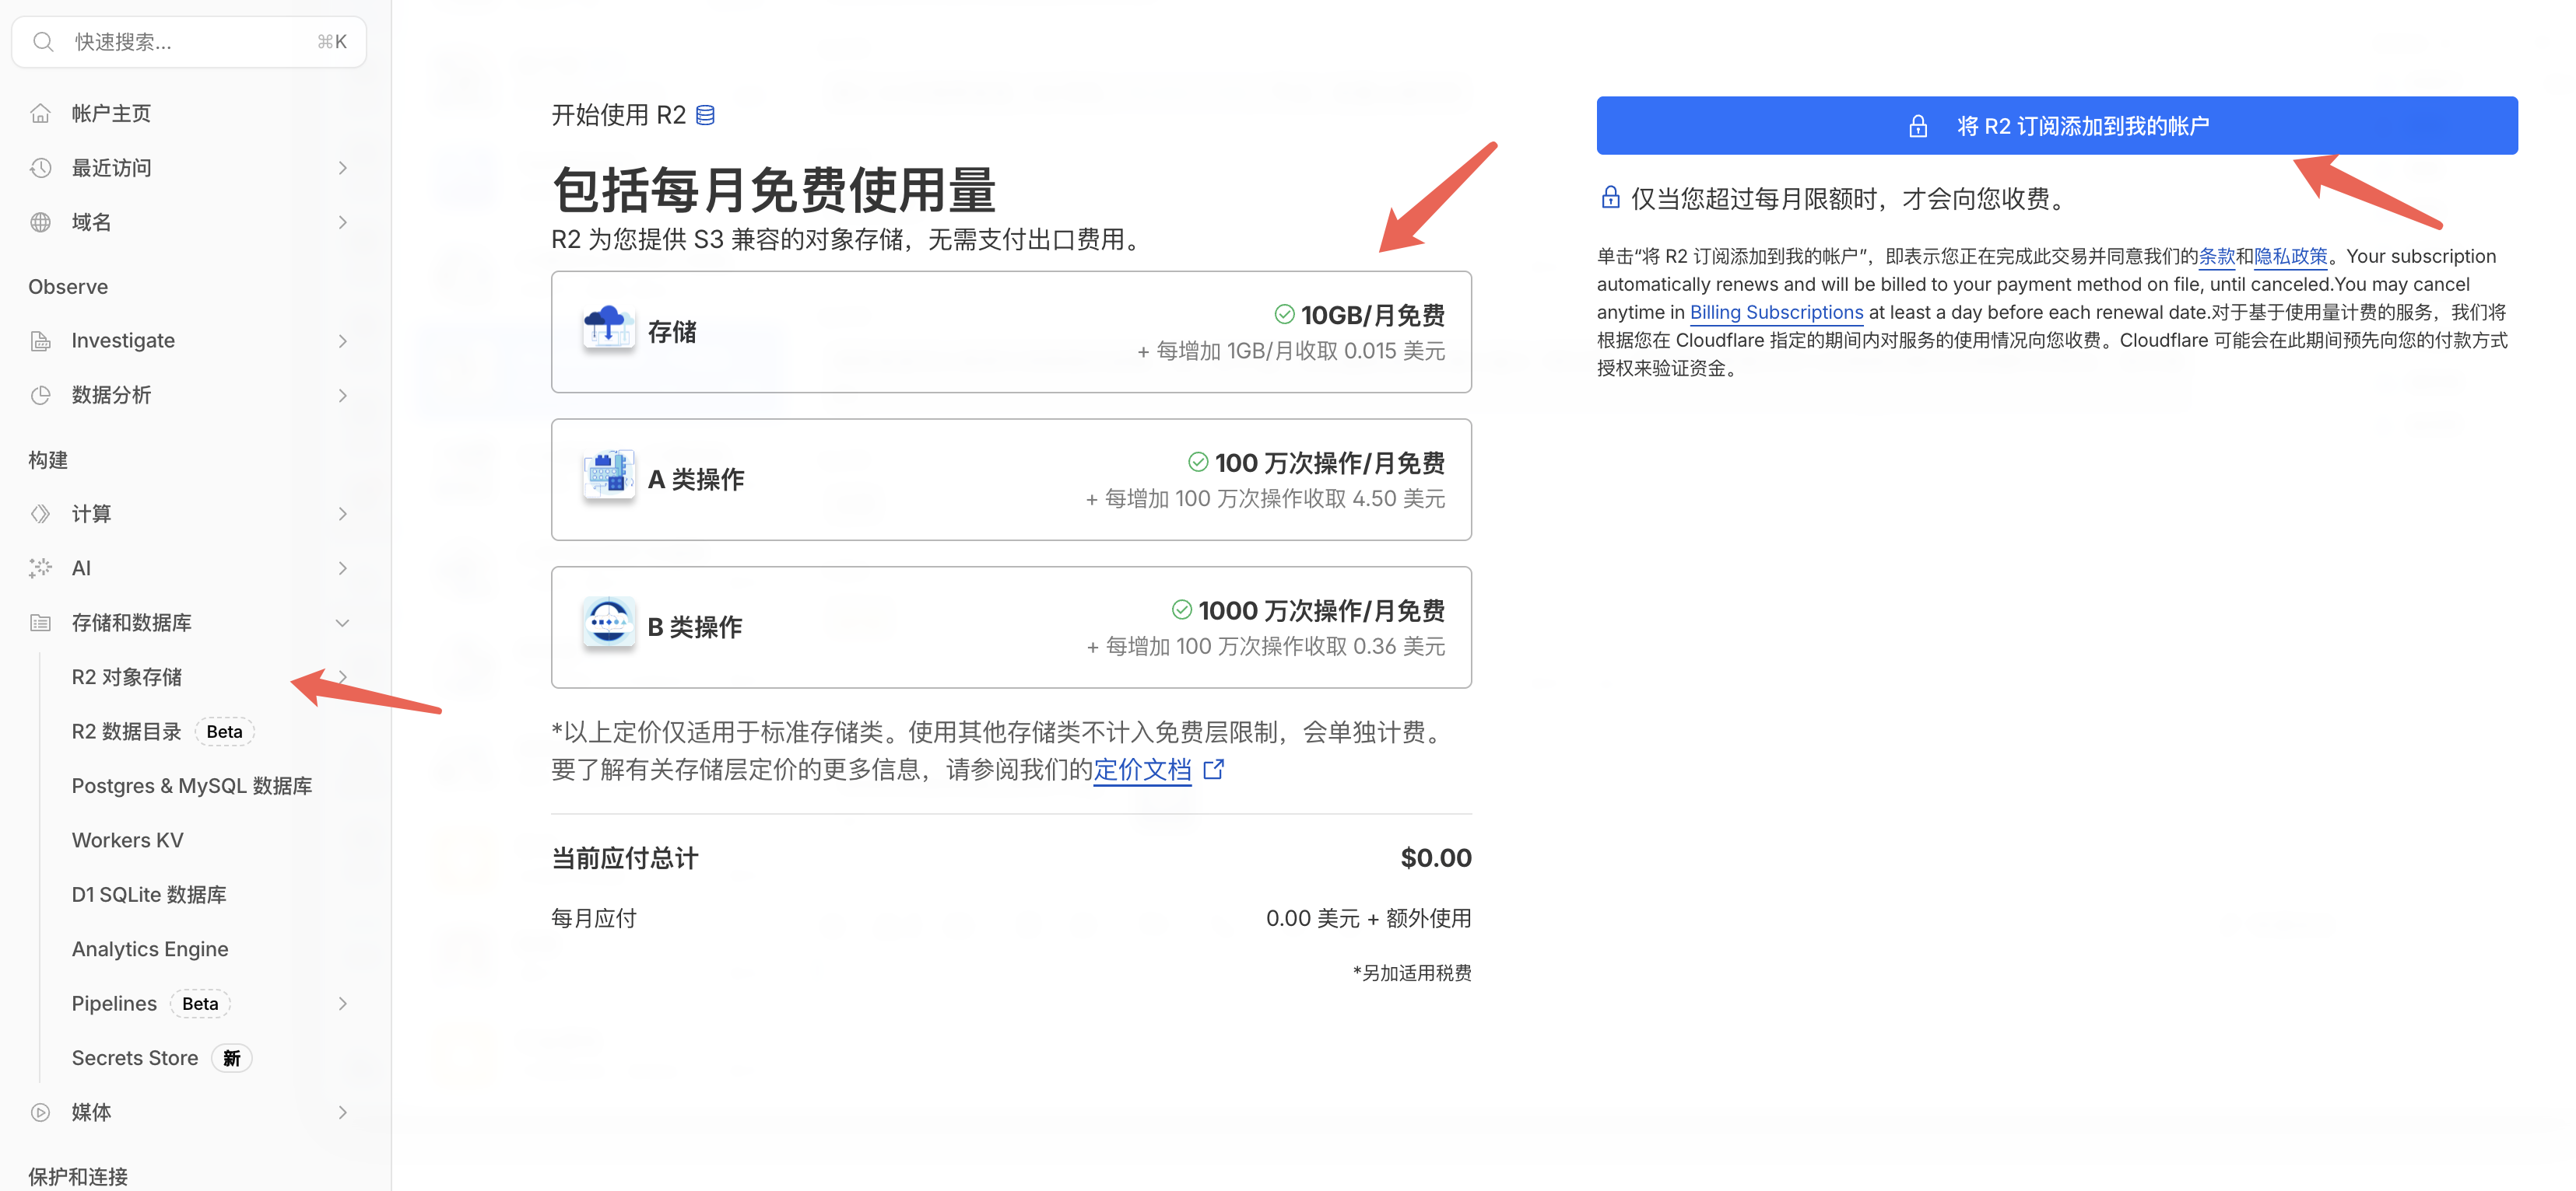Open the 隐私政策 link
Viewport: 2576px width, 1191px height.
point(2291,256)
